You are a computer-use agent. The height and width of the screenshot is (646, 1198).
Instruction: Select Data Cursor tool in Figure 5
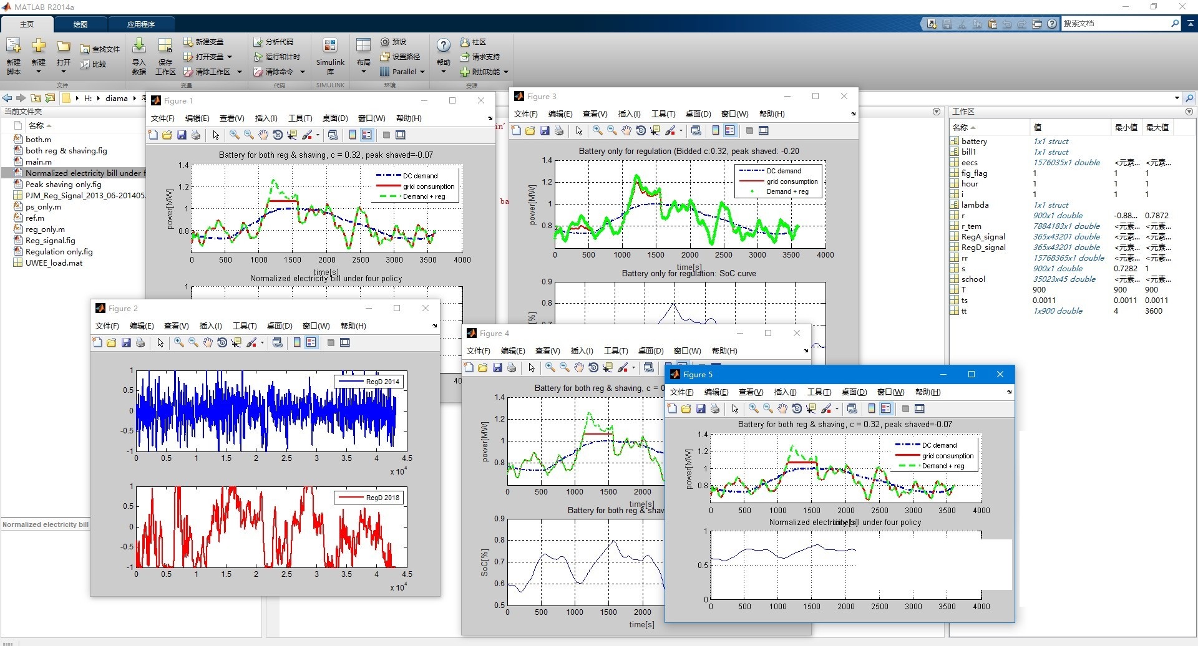pos(811,408)
